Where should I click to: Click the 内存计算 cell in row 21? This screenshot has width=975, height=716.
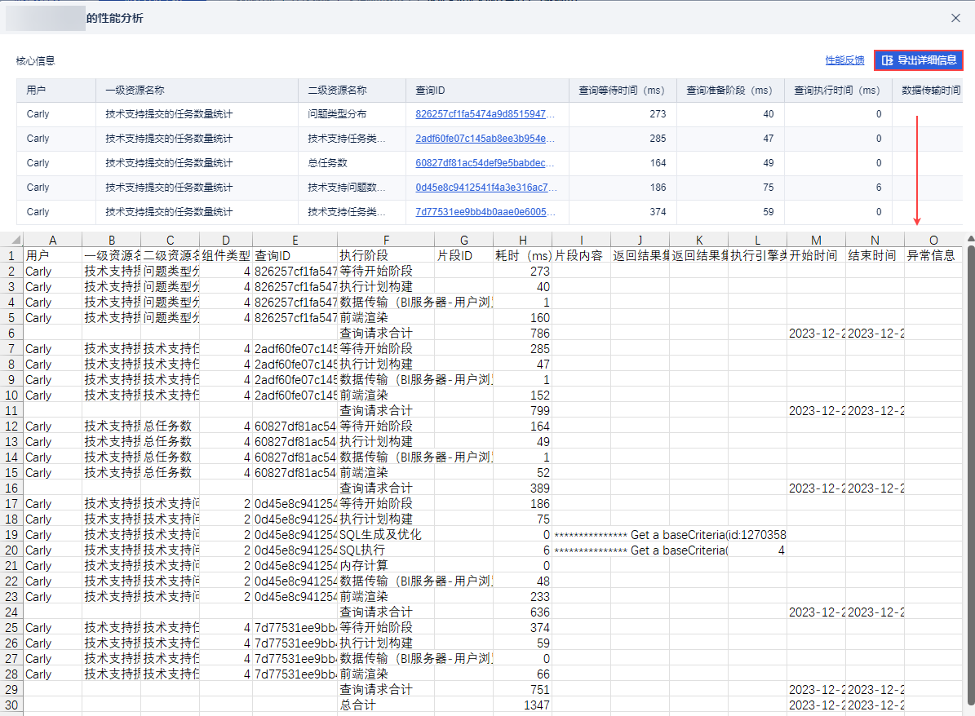[x=386, y=566]
